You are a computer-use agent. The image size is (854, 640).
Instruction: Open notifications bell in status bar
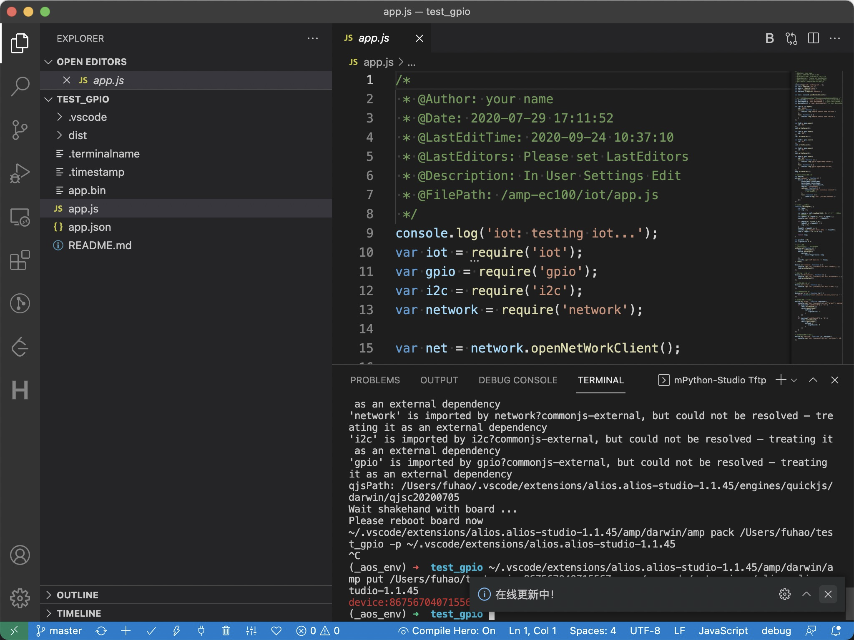point(836,631)
